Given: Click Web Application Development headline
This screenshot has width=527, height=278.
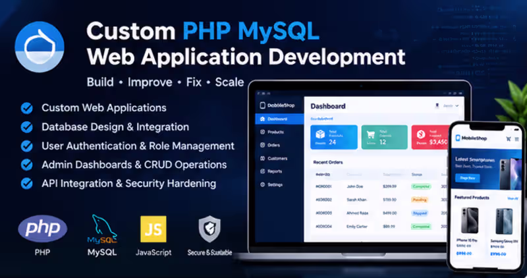Looking at the screenshot, I should tap(246, 57).
